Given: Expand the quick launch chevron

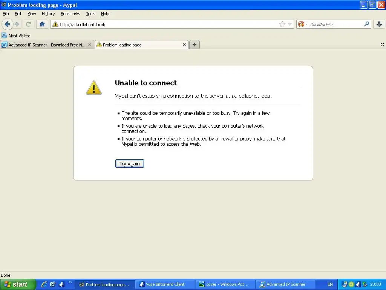Looking at the screenshot, I should click(x=70, y=282).
